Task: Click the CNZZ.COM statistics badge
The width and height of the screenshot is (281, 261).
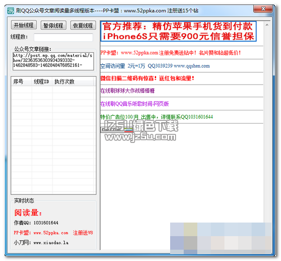Action: click(x=117, y=130)
